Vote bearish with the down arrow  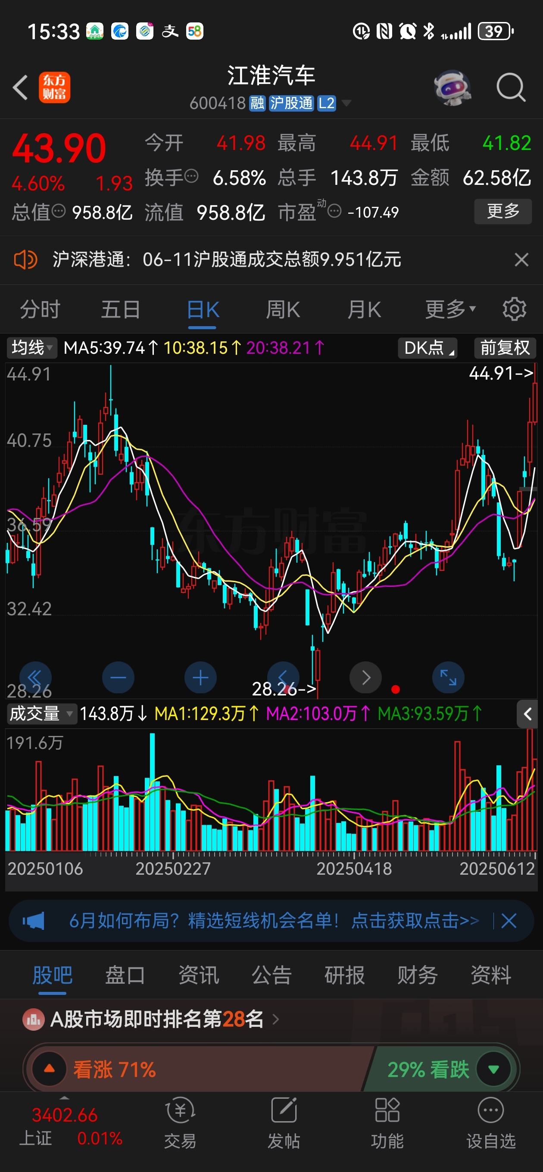tap(494, 1069)
